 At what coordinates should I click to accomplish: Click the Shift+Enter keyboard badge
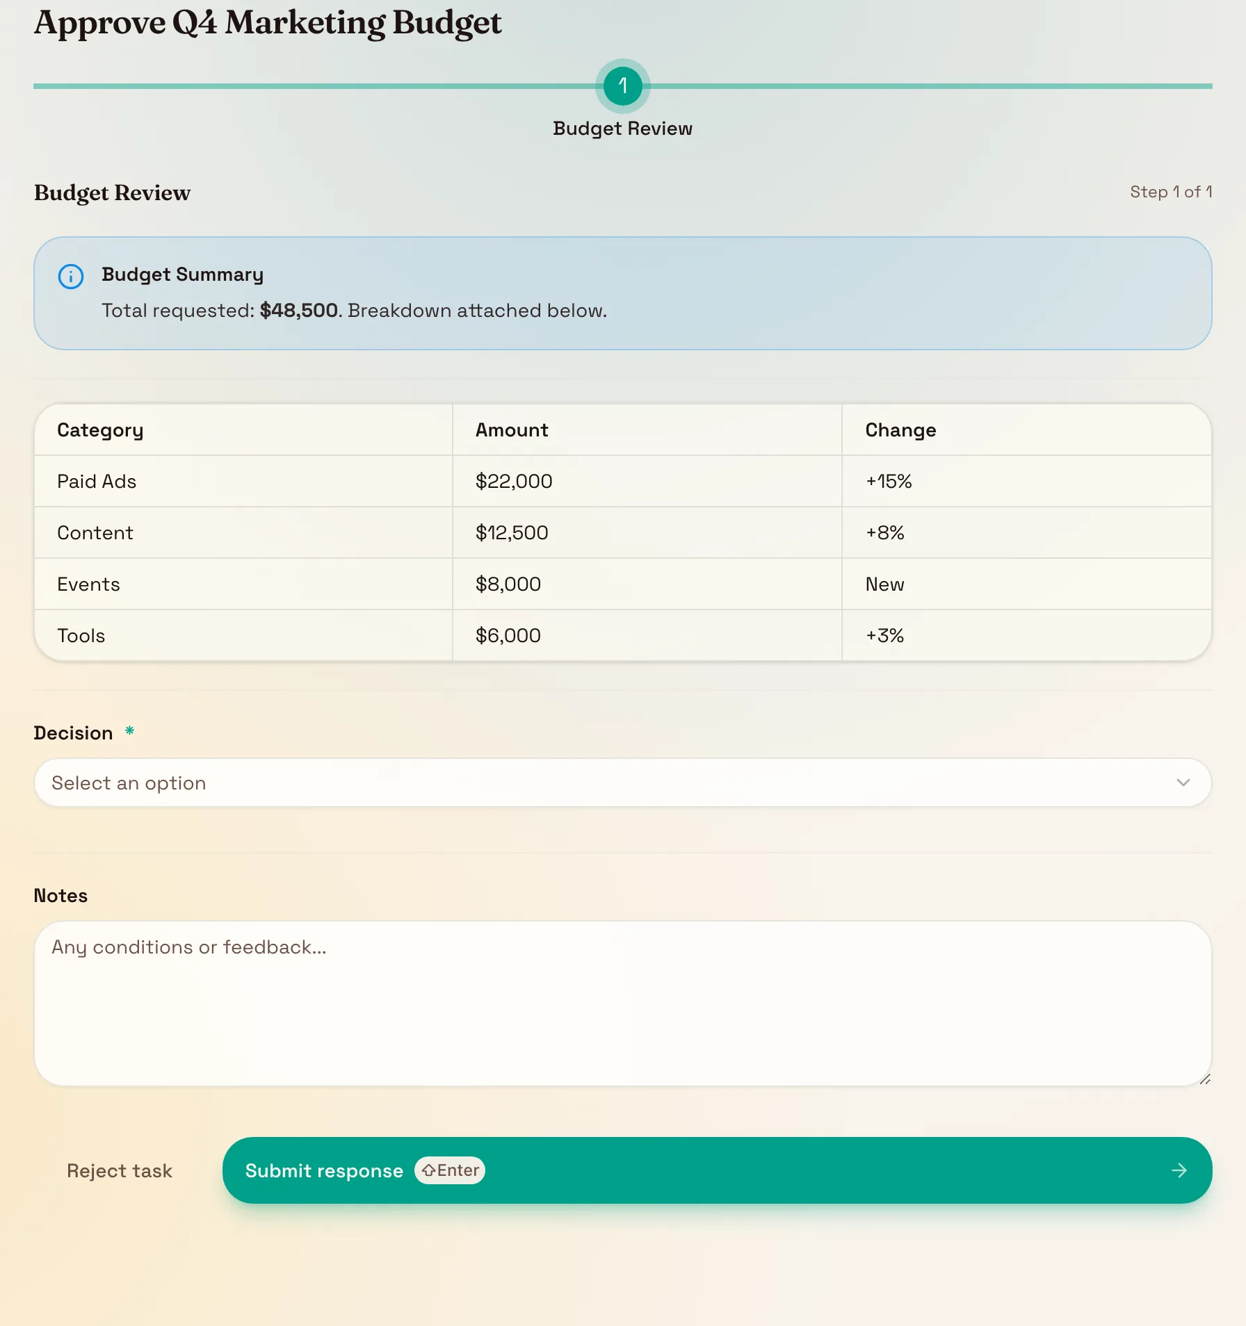click(449, 1170)
